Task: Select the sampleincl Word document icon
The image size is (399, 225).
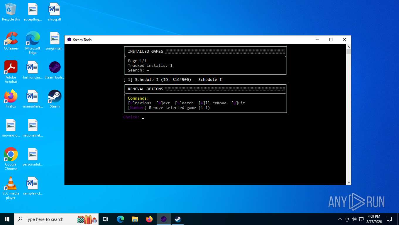Action: (x=33, y=186)
